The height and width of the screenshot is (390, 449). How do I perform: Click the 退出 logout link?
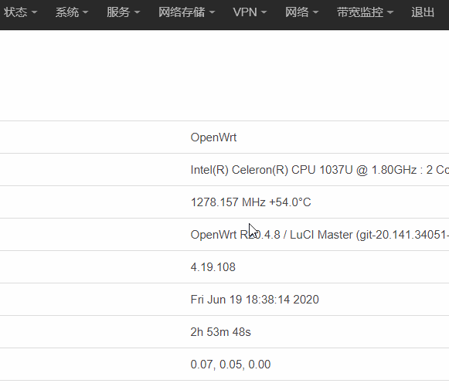423,12
